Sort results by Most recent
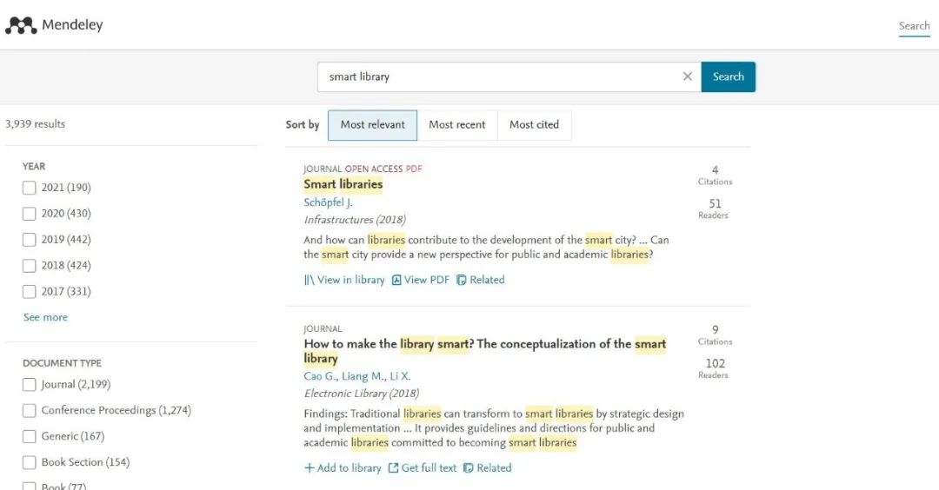This screenshot has width=939, height=490. (x=456, y=125)
